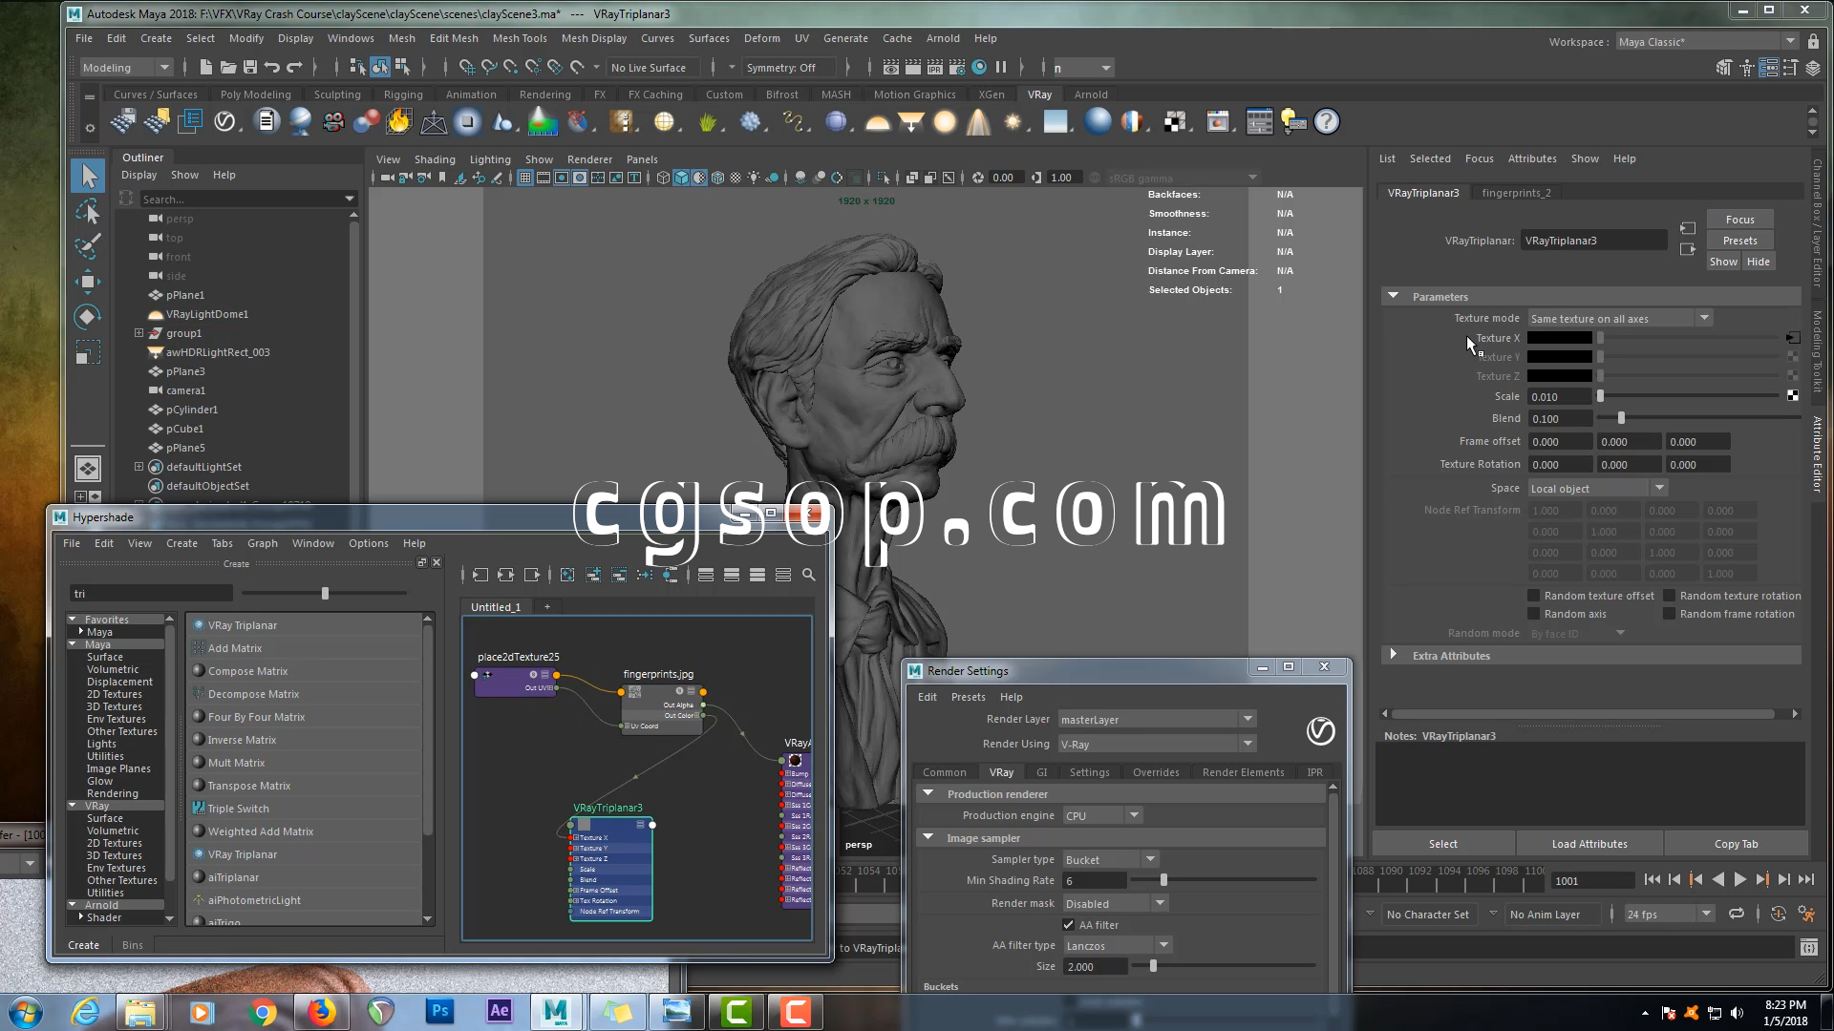1834x1031 pixels.
Task: Click the Texture X black color swatch
Action: click(x=1559, y=338)
